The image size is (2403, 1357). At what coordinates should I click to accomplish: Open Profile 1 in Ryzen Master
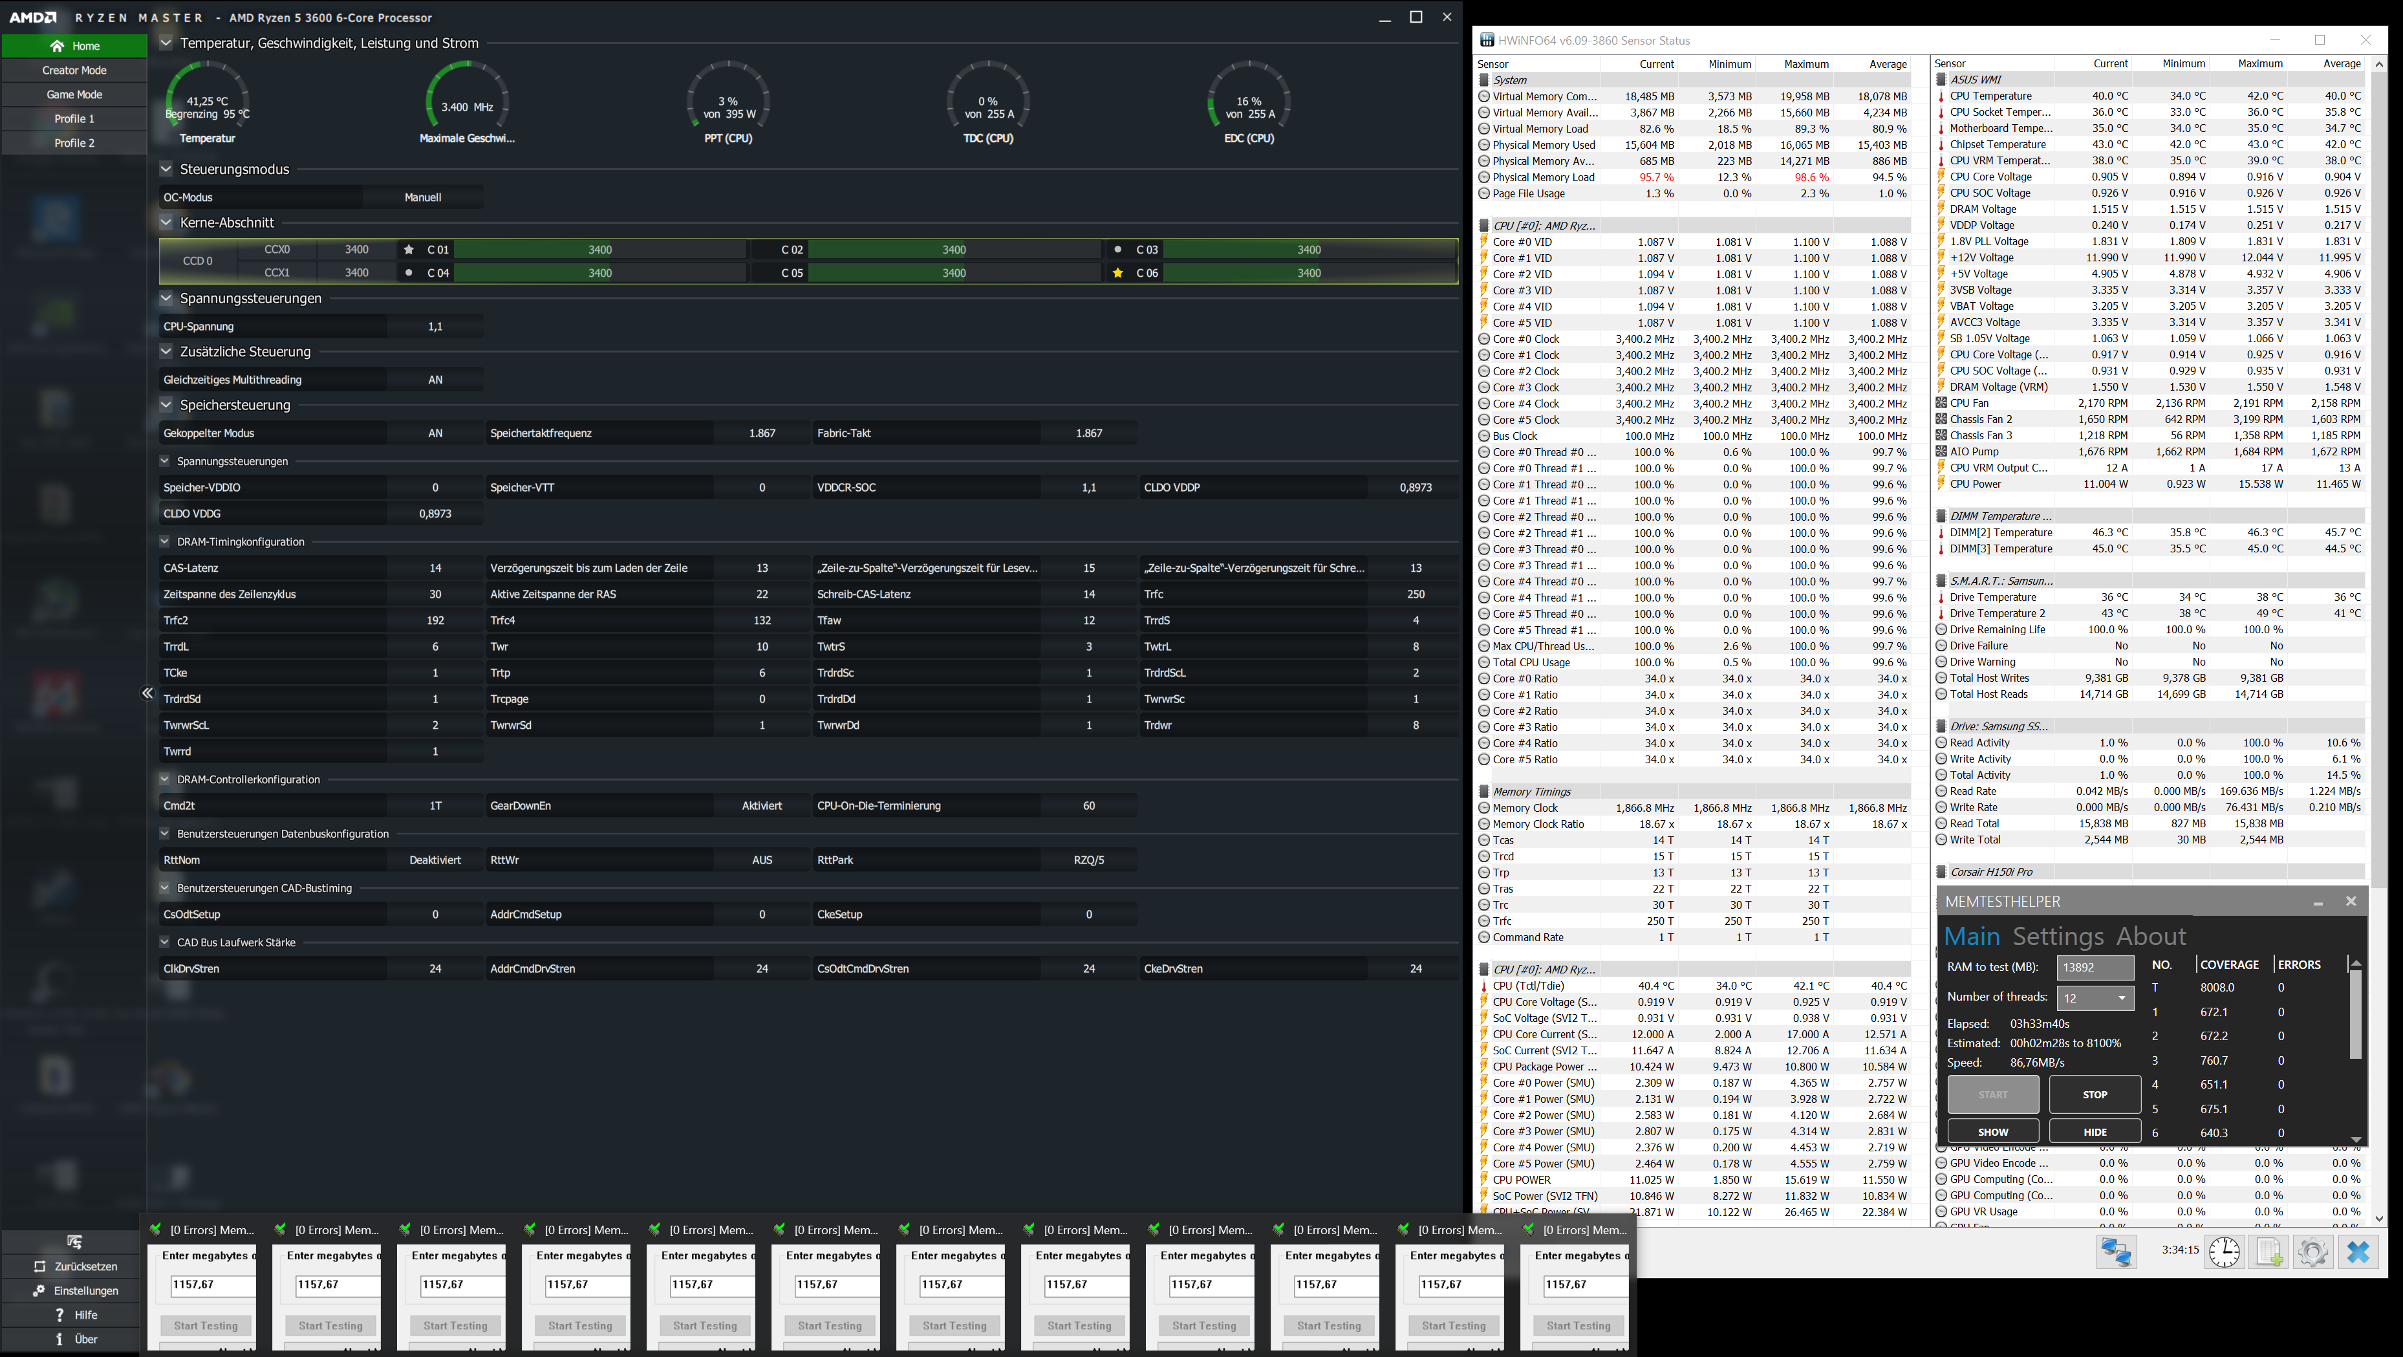74,118
